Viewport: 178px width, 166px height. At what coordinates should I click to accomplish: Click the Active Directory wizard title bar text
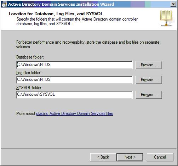(61, 4)
